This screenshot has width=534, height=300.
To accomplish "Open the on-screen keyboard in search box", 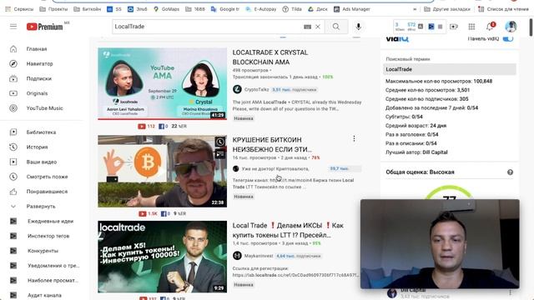I will (307, 27).
